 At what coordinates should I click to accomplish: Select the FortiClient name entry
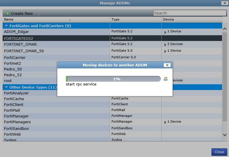[14, 105]
